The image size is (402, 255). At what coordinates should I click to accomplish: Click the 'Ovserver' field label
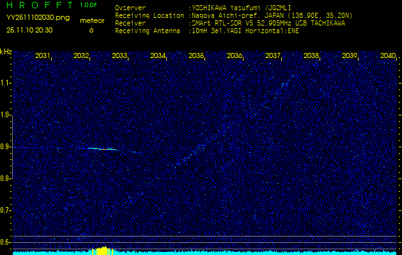click(130, 8)
